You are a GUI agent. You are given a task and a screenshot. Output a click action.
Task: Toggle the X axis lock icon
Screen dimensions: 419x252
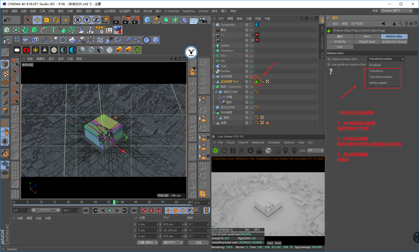point(78,20)
